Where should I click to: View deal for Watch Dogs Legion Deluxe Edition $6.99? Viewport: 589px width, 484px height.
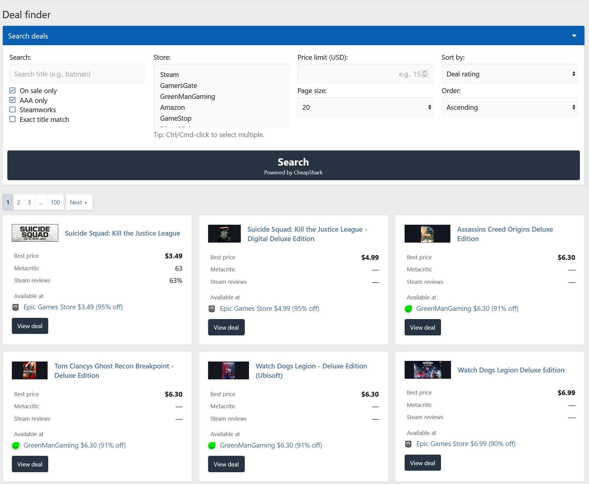pyautogui.click(x=423, y=463)
